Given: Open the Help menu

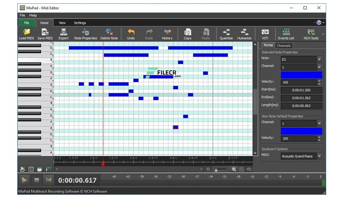Looking at the screenshot, I should tap(33, 15).
